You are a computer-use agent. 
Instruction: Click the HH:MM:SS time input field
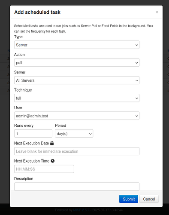pyautogui.click(x=44, y=169)
